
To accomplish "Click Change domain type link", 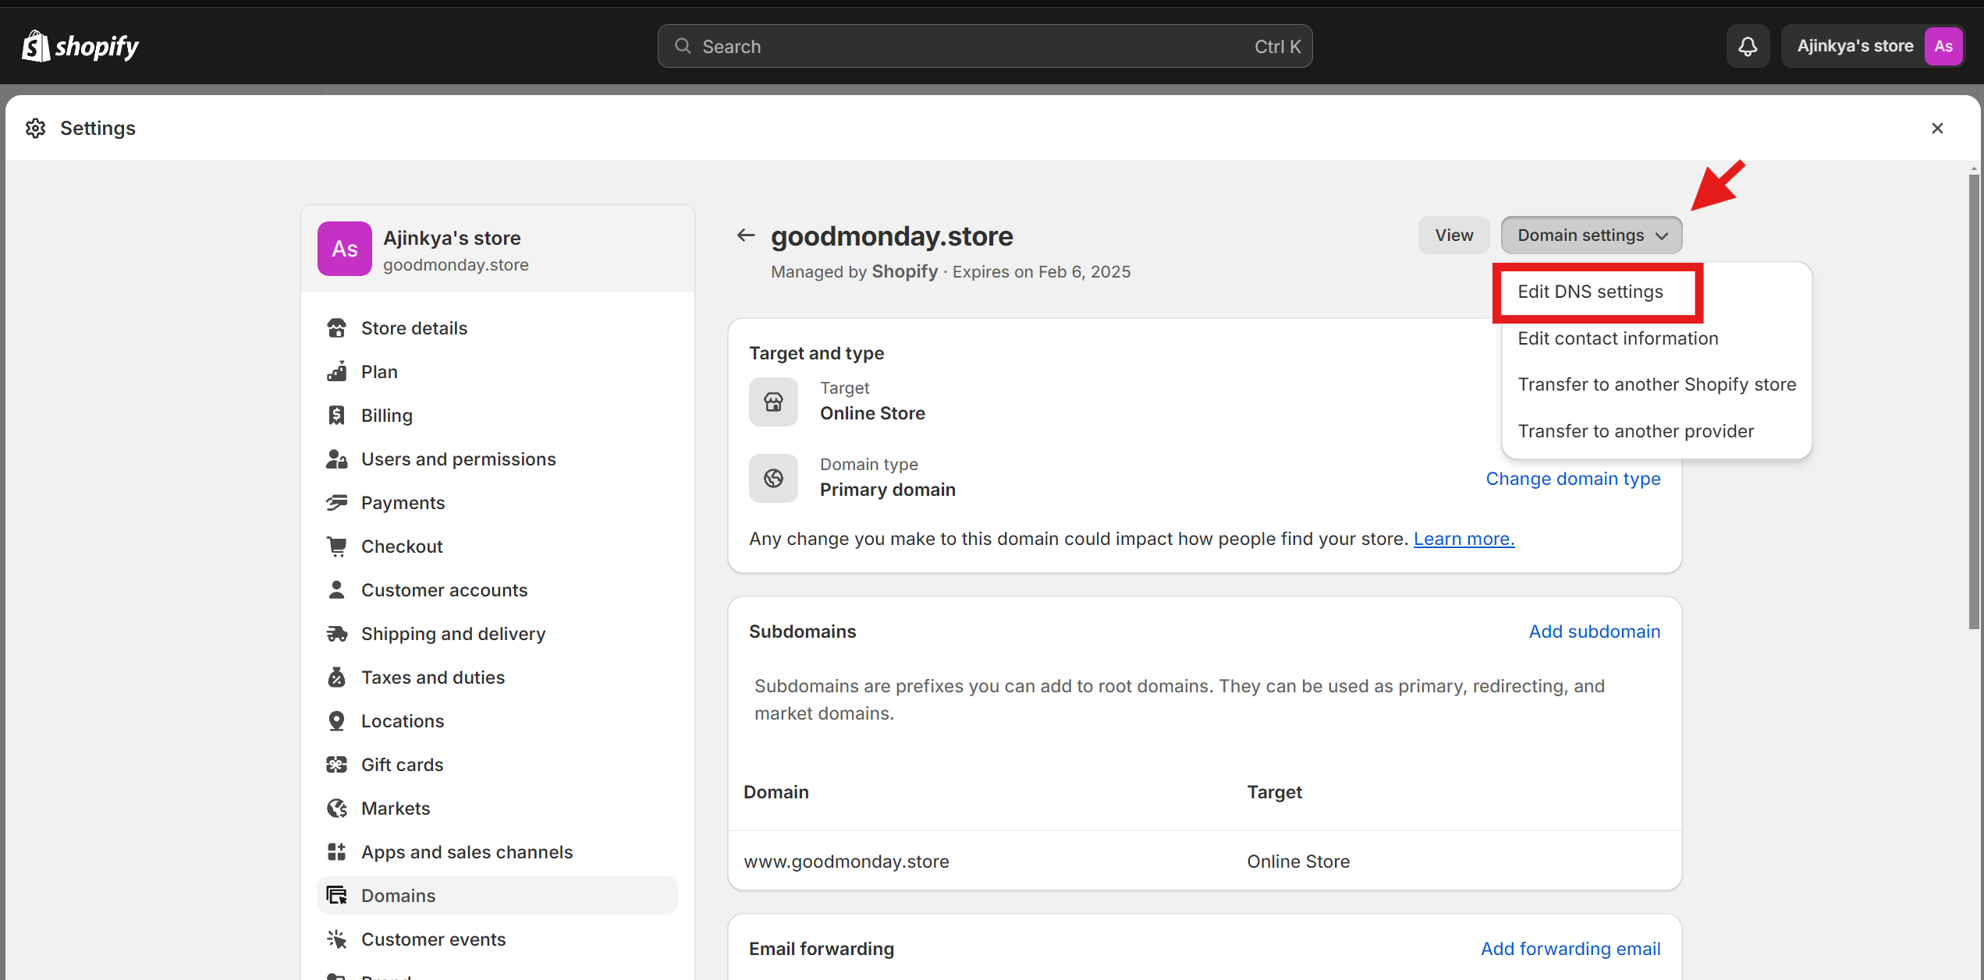I will [x=1573, y=479].
